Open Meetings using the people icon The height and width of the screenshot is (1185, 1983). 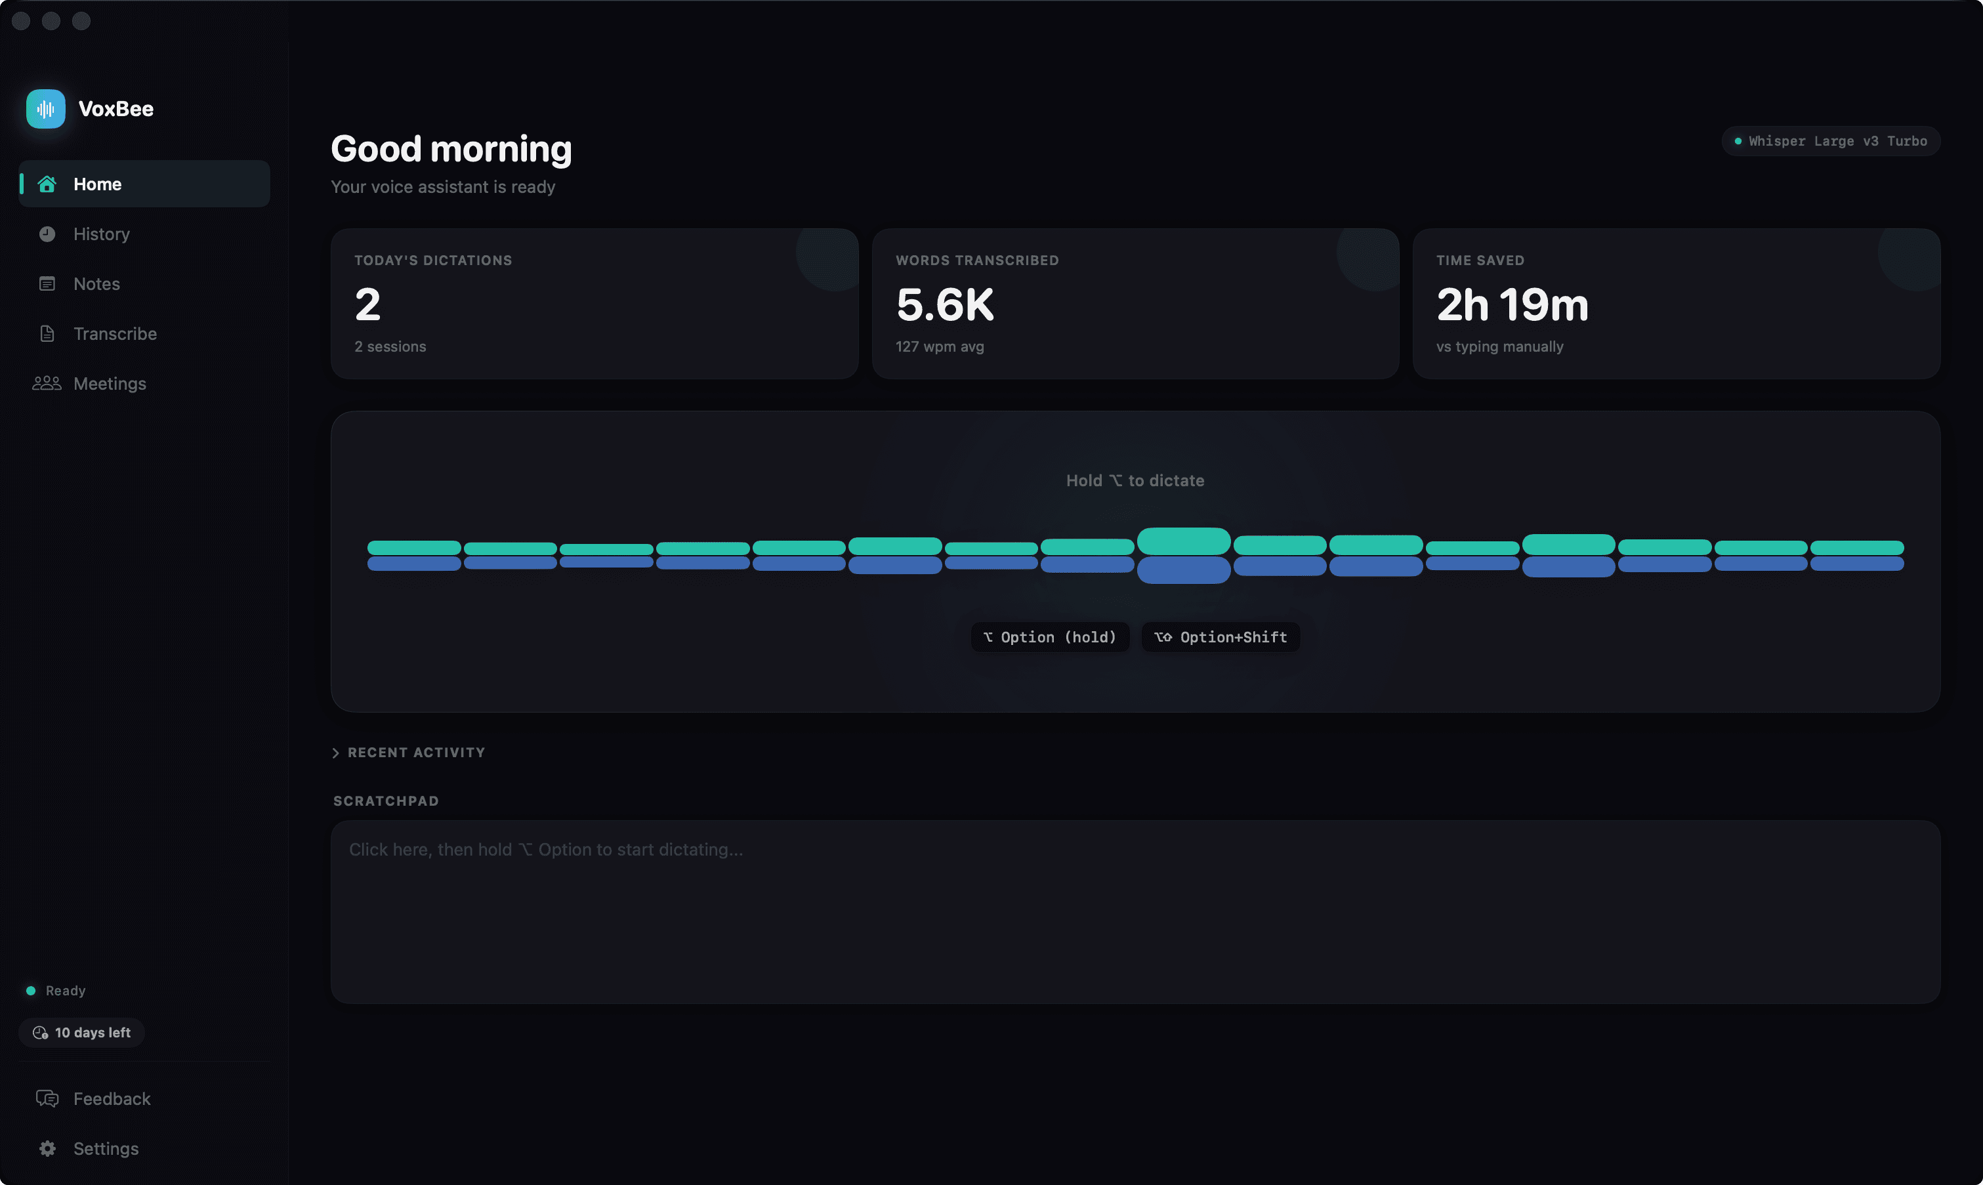coord(47,383)
